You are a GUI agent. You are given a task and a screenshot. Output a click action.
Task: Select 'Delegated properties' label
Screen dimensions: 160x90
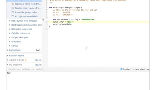pos(22,29)
